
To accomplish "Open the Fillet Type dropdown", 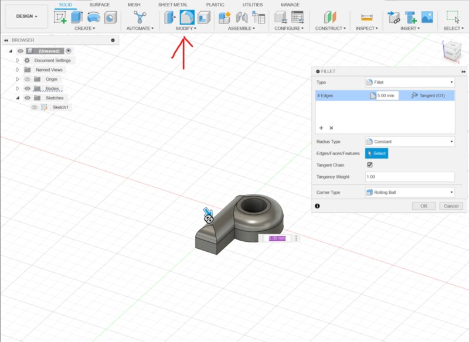I will [x=410, y=82].
